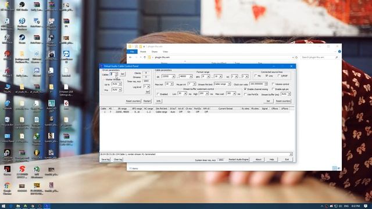Open the Share tab in Explorer

[155, 52]
